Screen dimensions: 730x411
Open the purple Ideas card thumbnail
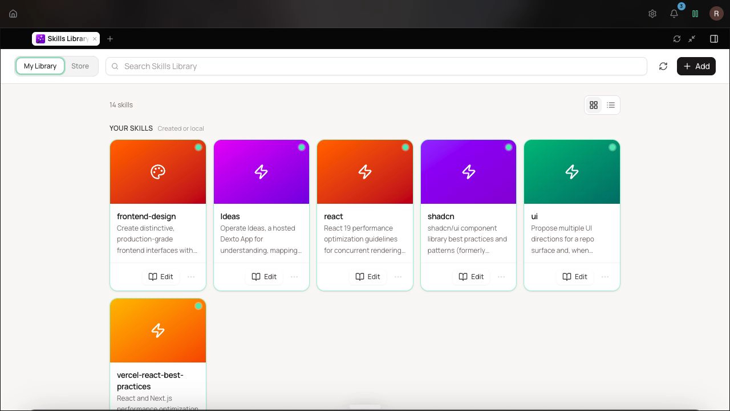click(x=261, y=172)
